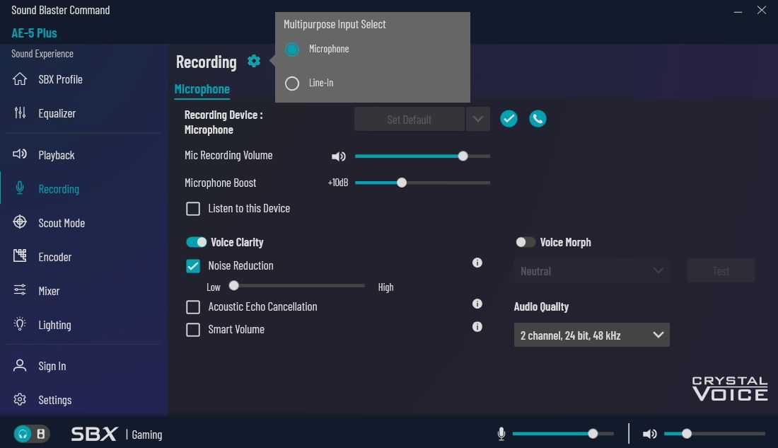Open the Recording gear settings icon
Image resolution: width=778 pixels, height=448 pixels.
(253, 61)
